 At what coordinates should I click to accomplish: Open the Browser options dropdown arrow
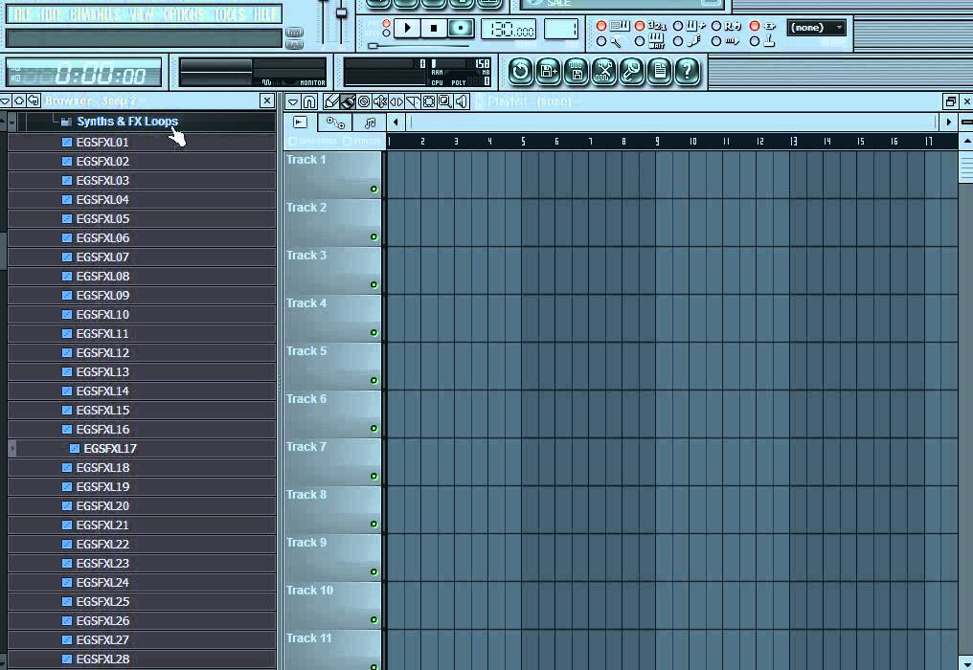6,100
